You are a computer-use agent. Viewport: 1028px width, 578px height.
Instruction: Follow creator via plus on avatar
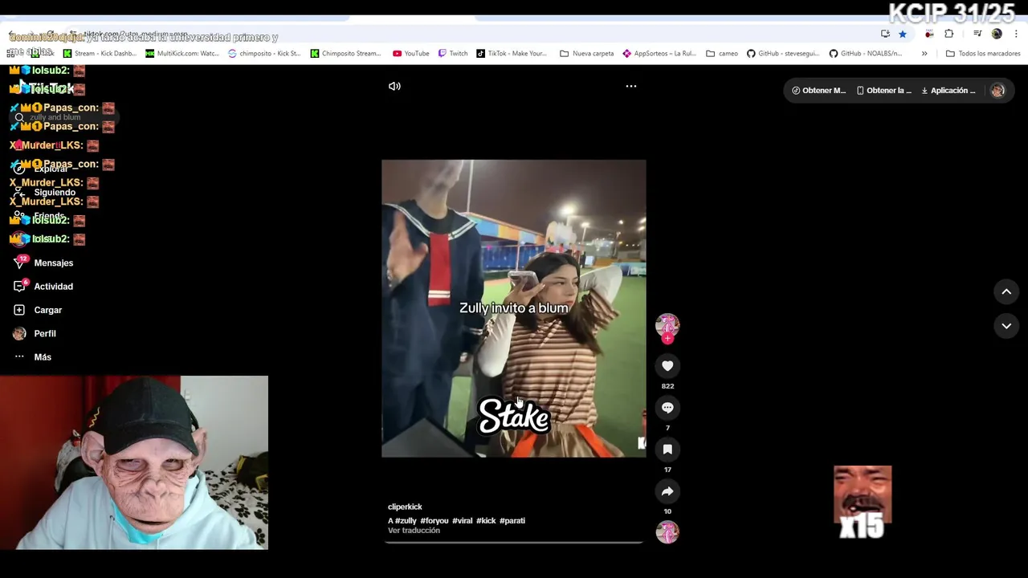pos(667,339)
